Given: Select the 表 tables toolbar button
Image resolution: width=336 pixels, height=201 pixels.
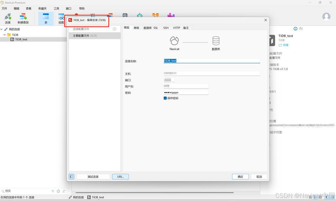Looking at the screenshot, I should point(46,18).
